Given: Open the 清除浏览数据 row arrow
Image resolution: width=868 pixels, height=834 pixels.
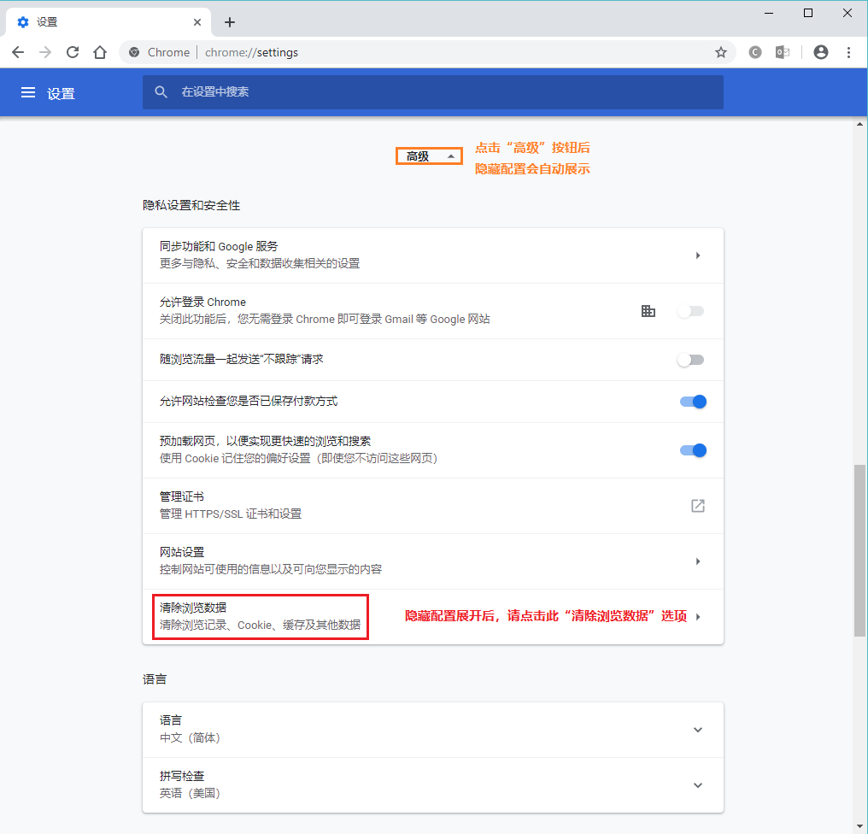Looking at the screenshot, I should (697, 616).
